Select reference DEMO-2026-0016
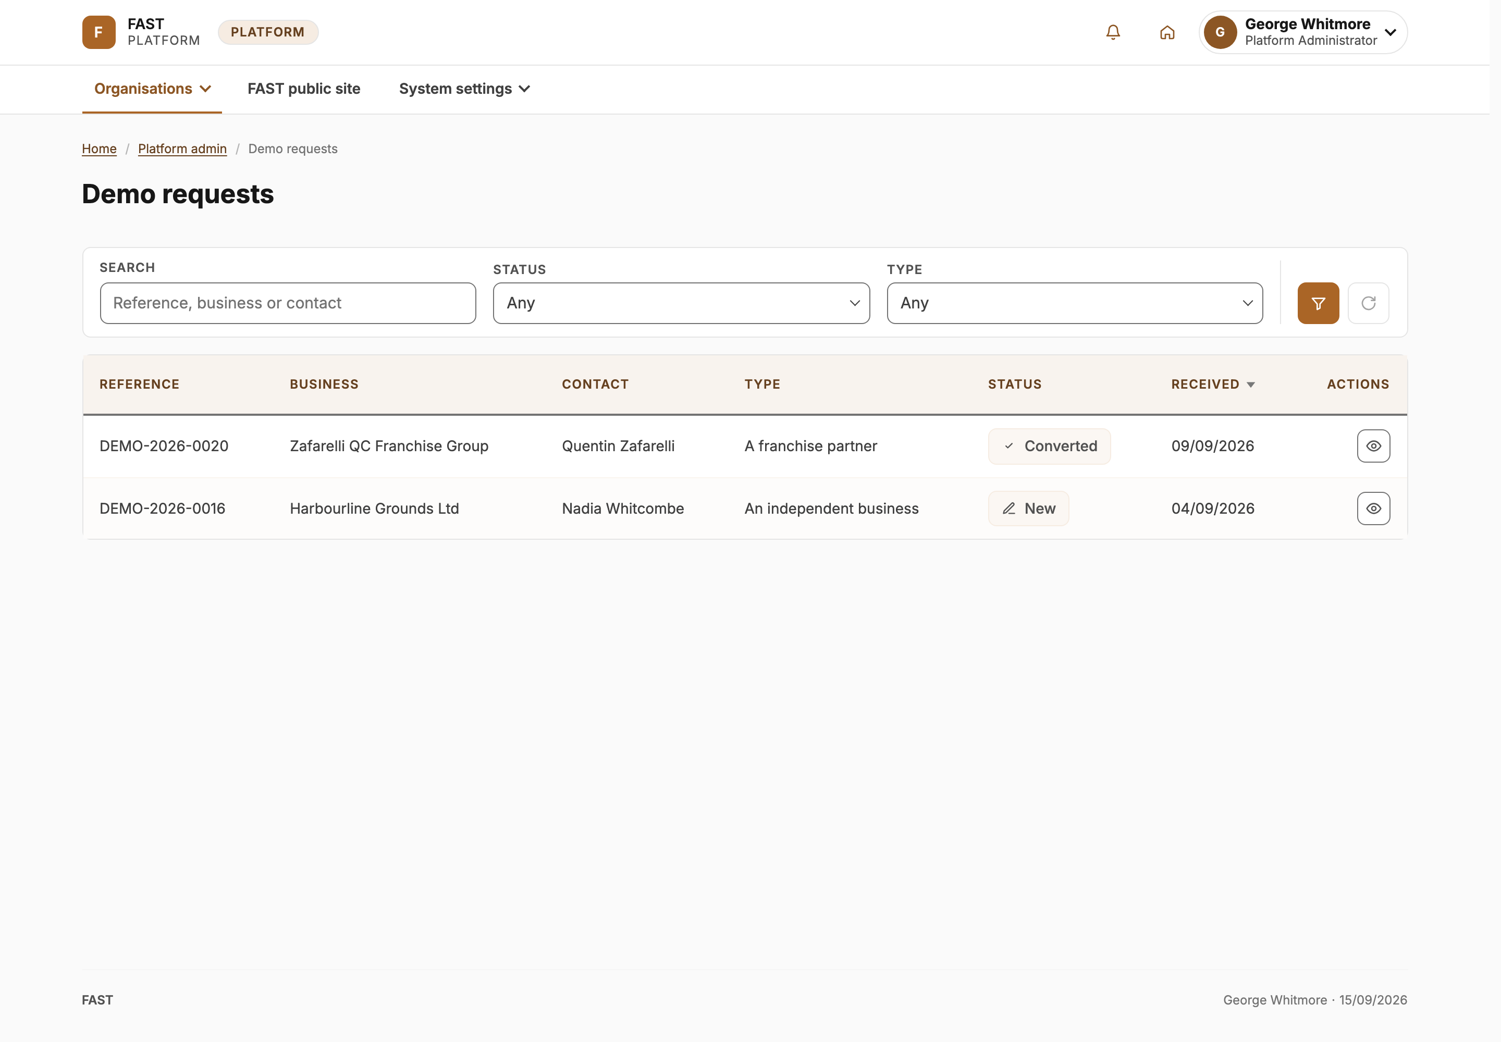The height and width of the screenshot is (1042, 1501). 162,508
